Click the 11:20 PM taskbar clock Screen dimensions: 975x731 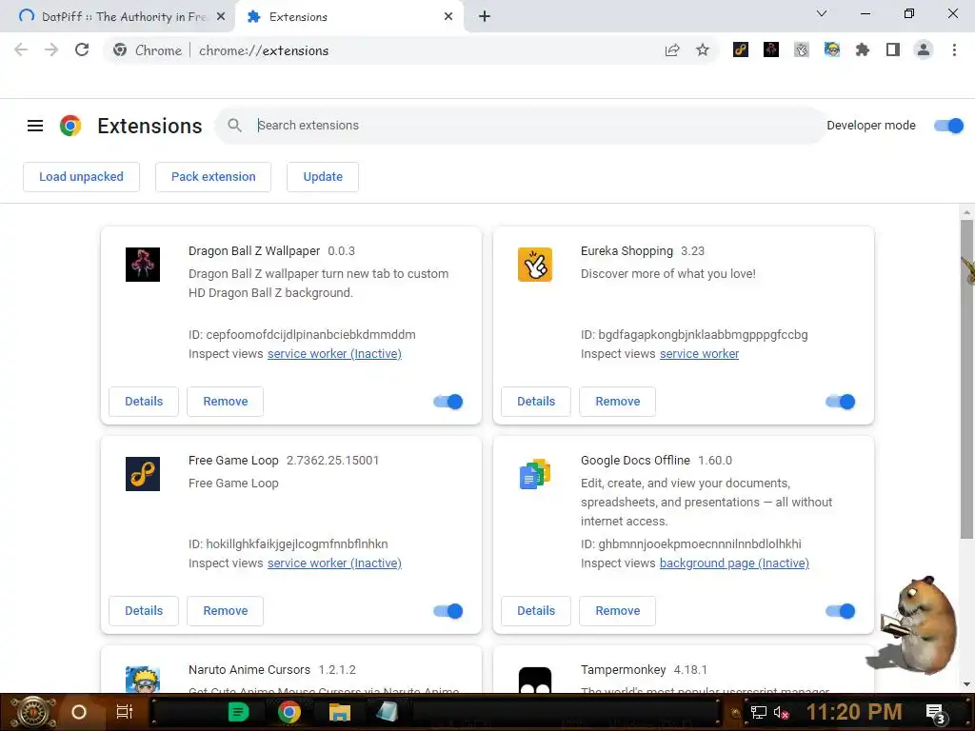tap(854, 712)
